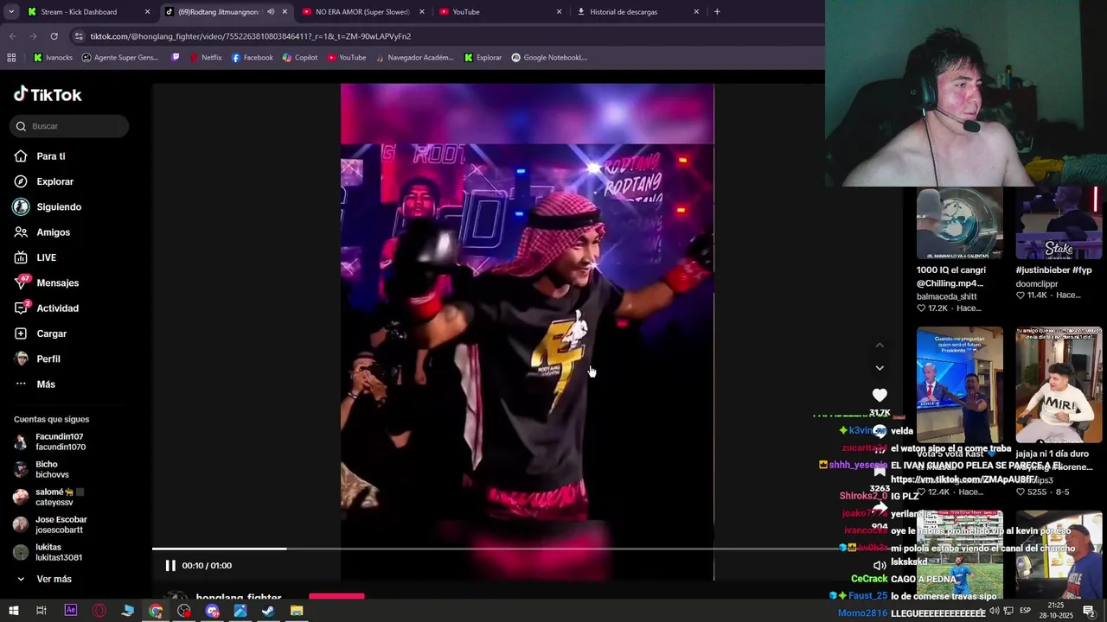Open Windows Task View

tap(41, 611)
